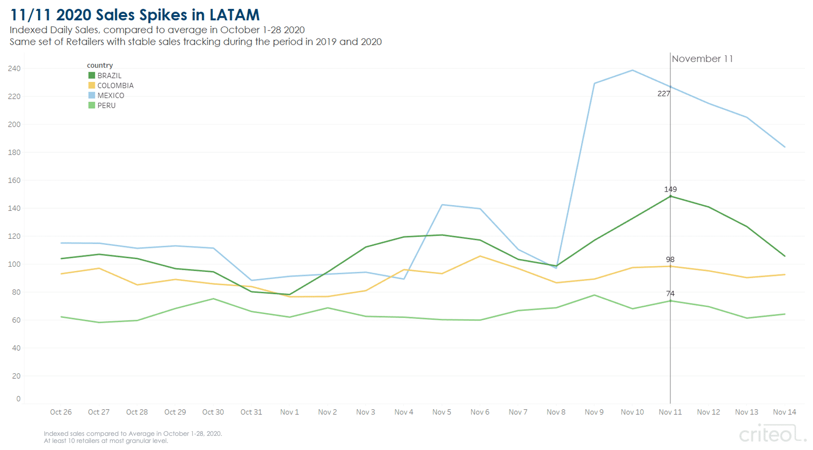Viewport: 813px width, 450px height.
Task: Click the 'Nov 1' x-axis label
Action: point(289,412)
